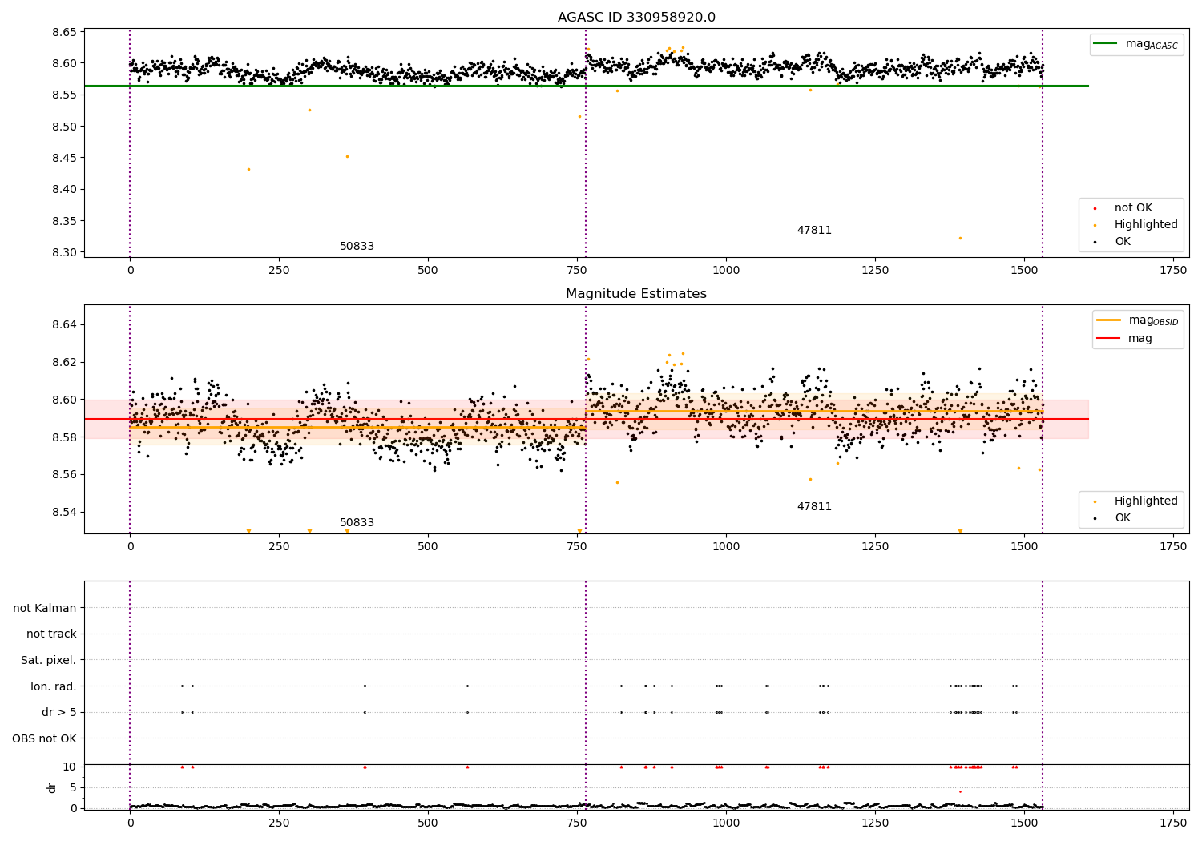Click the 8.45 y-axis tick label
Screen dimensions: 1202x841
tap(64, 159)
